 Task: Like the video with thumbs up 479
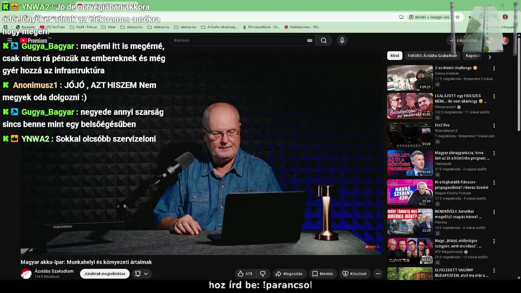[245, 274]
